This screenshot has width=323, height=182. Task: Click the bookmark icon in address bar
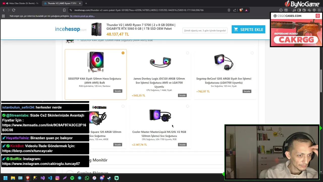(64, 10)
